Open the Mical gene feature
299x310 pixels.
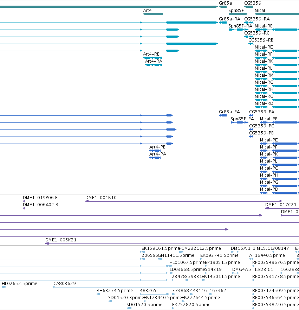point(277,14)
